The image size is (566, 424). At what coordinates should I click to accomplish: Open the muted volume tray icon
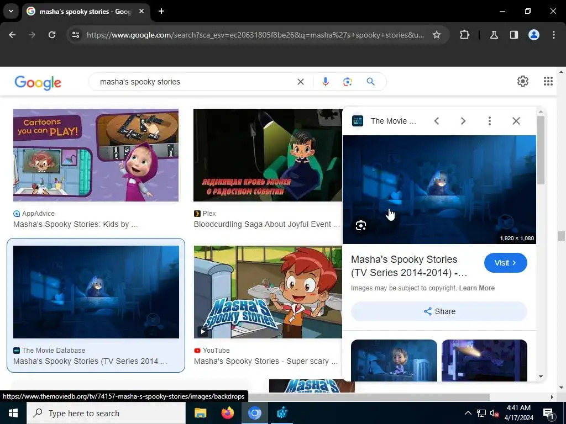click(x=495, y=413)
